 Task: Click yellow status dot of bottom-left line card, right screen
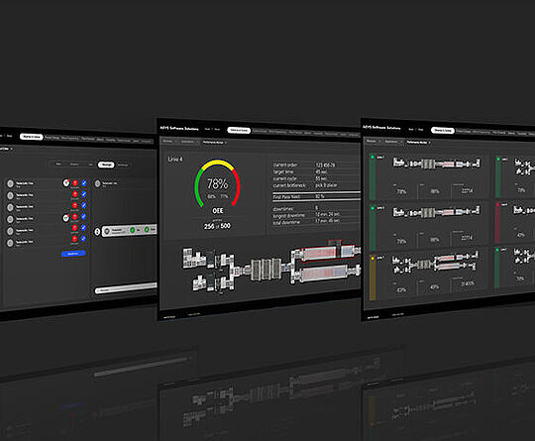coord(373,259)
